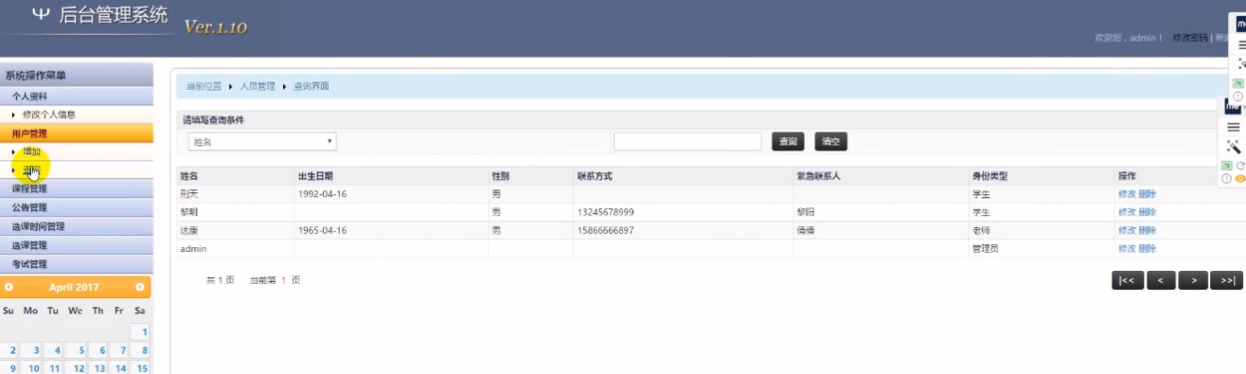
Task: Click 修改 for the 刑天 row
Action: pyautogui.click(x=1126, y=194)
